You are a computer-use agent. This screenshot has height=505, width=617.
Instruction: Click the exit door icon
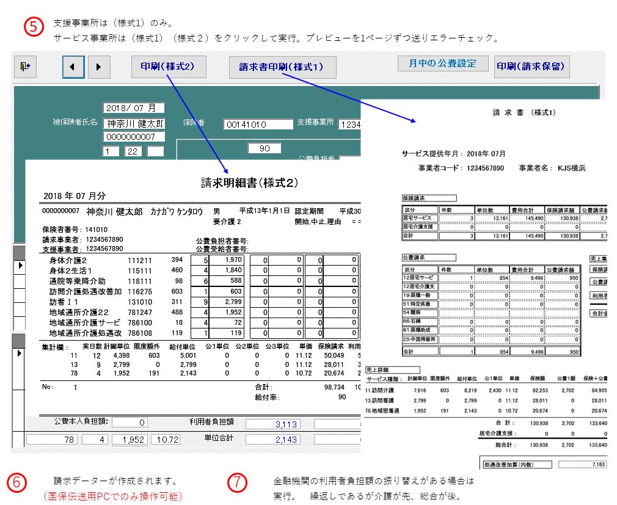tap(25, 67)
